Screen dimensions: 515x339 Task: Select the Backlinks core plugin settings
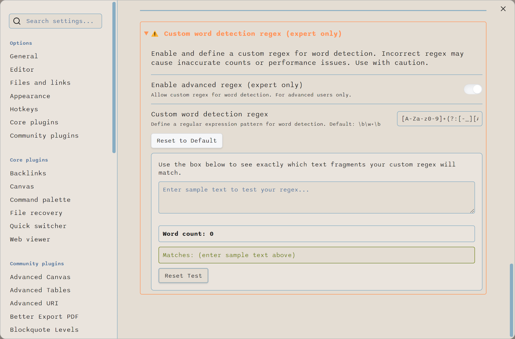point(28,173)
